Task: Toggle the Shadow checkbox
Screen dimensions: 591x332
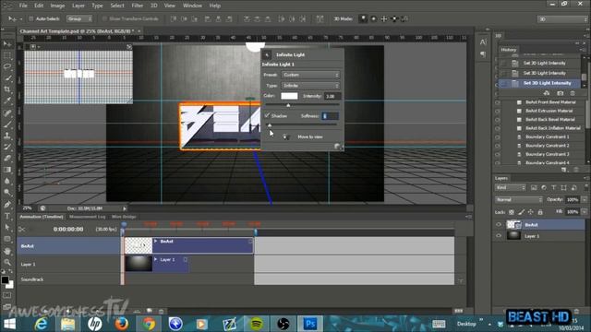Action: [267, 115]
